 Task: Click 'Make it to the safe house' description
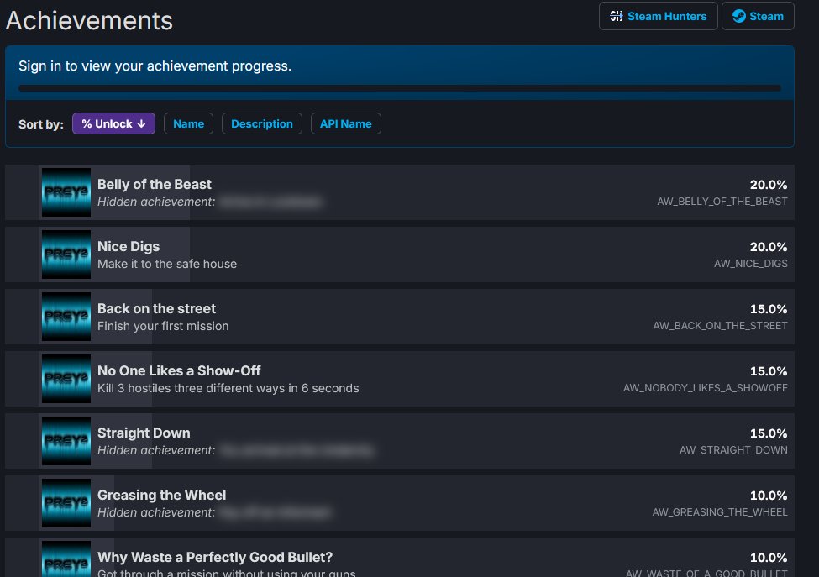167,265
